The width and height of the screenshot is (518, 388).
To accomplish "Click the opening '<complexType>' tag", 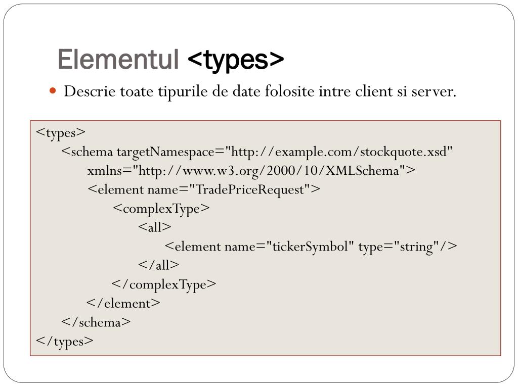I will [x=161, y=209].
